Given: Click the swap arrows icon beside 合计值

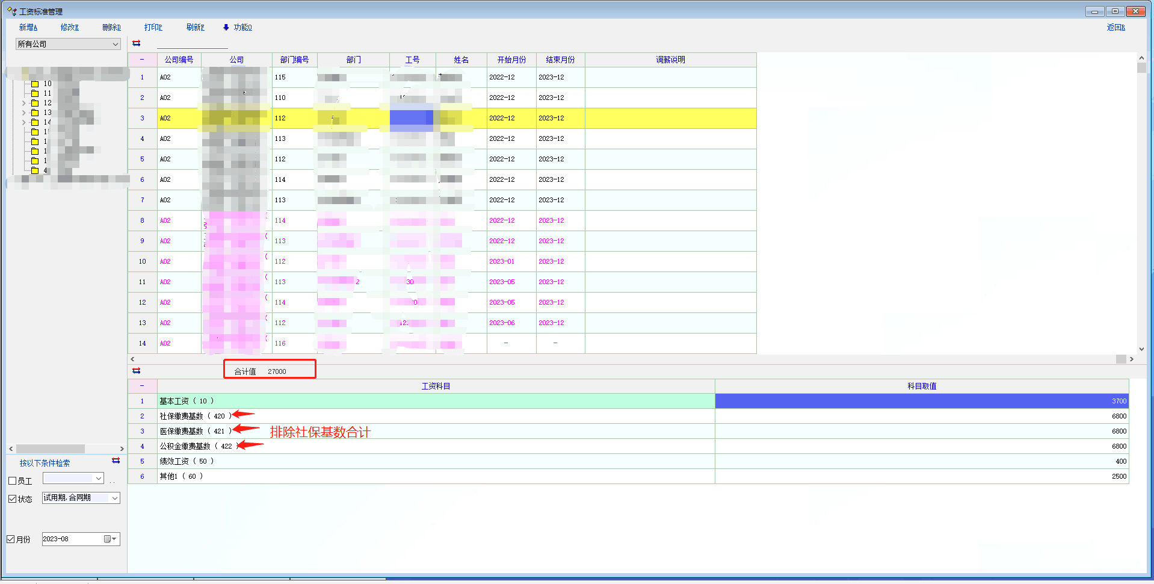Looking at the screenshot, I should point(137,371).
